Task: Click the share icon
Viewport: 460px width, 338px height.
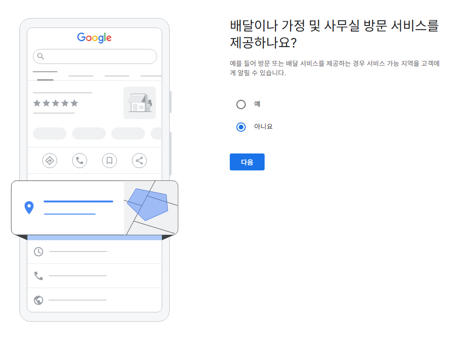Action: [x=139, y=161]
